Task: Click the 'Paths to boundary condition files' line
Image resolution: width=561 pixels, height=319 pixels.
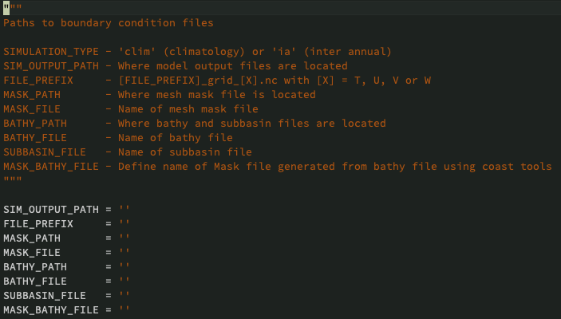Action: pyautogui.click(x=109, y=22)
